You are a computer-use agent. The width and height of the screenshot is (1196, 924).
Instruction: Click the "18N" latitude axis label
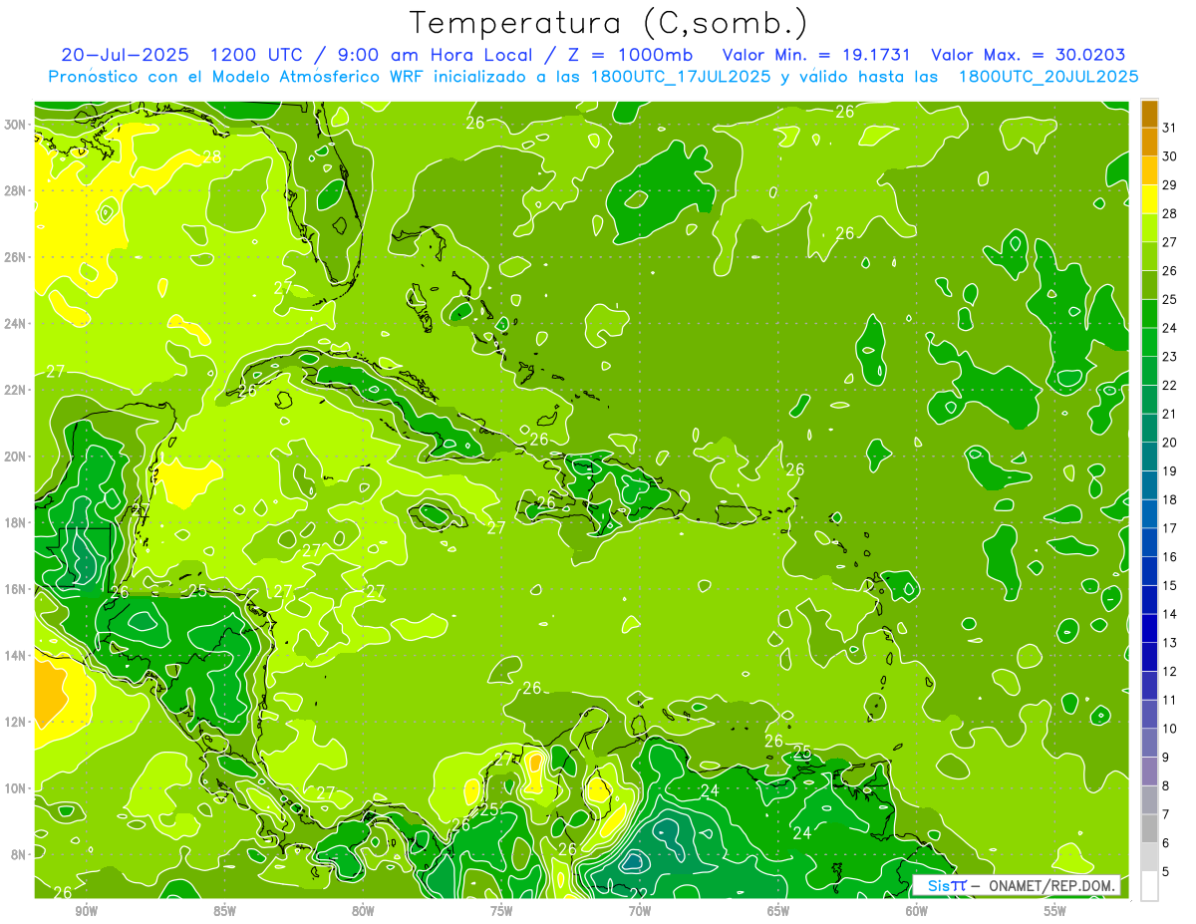coord(16,522)
